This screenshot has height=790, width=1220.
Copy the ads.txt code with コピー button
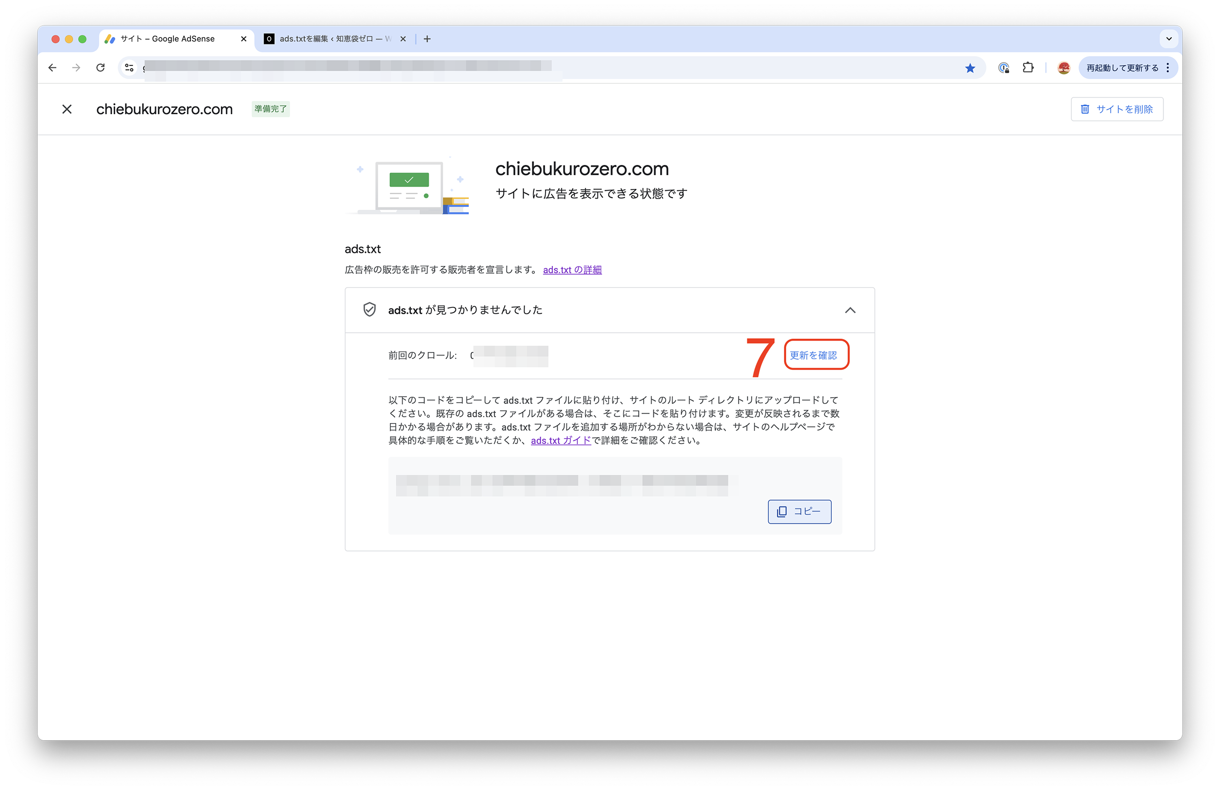coord(799,512)
